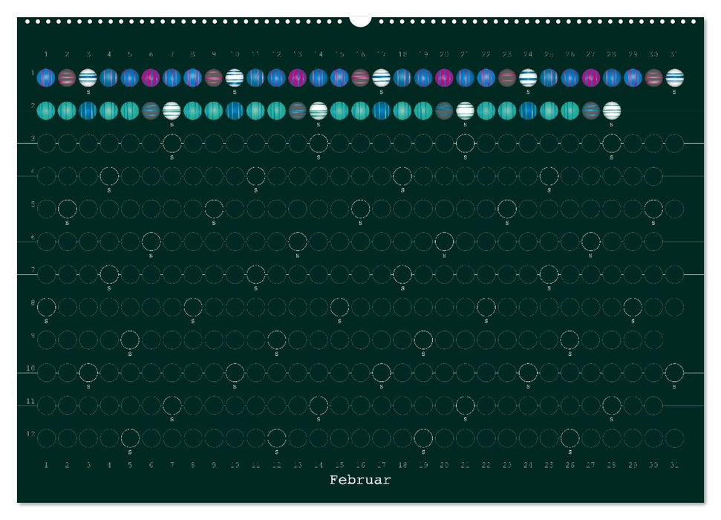Pick the white striped ball for day 21 in row 2

click(465, 111)
